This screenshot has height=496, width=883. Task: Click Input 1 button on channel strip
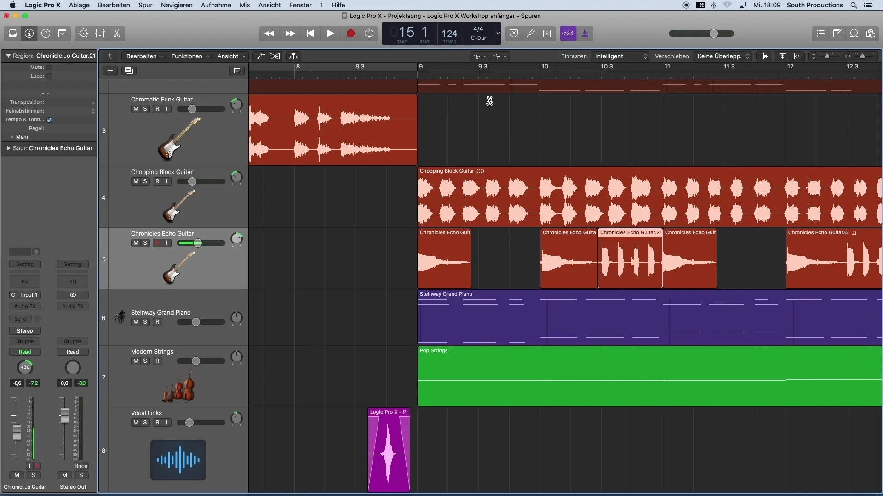point(25,295)
